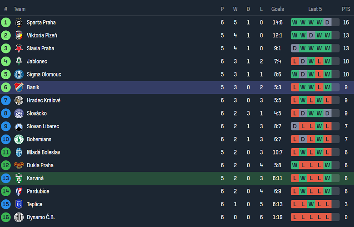This screenshot has width=354, height=227.
Task: Click the Sparta Praha club crest
Action: [19, 22]
